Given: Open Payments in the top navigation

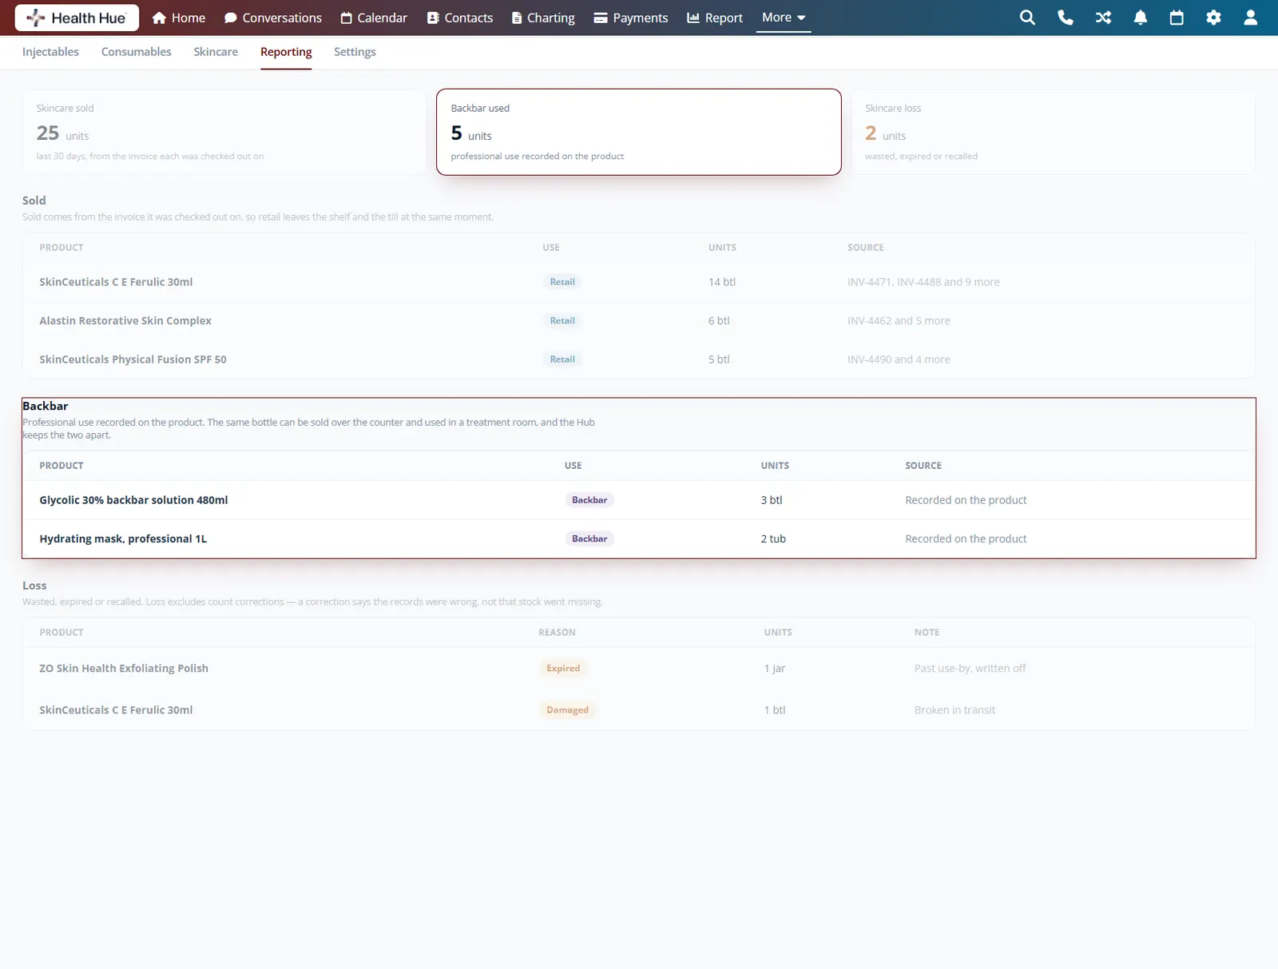Looking at the screenshot, I should click(631, 18).
